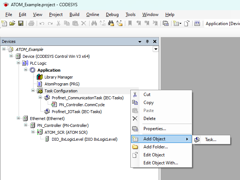Choose Copy from the context menu
The width and height of the screenshot is (240, 180).
coord(161,103)
